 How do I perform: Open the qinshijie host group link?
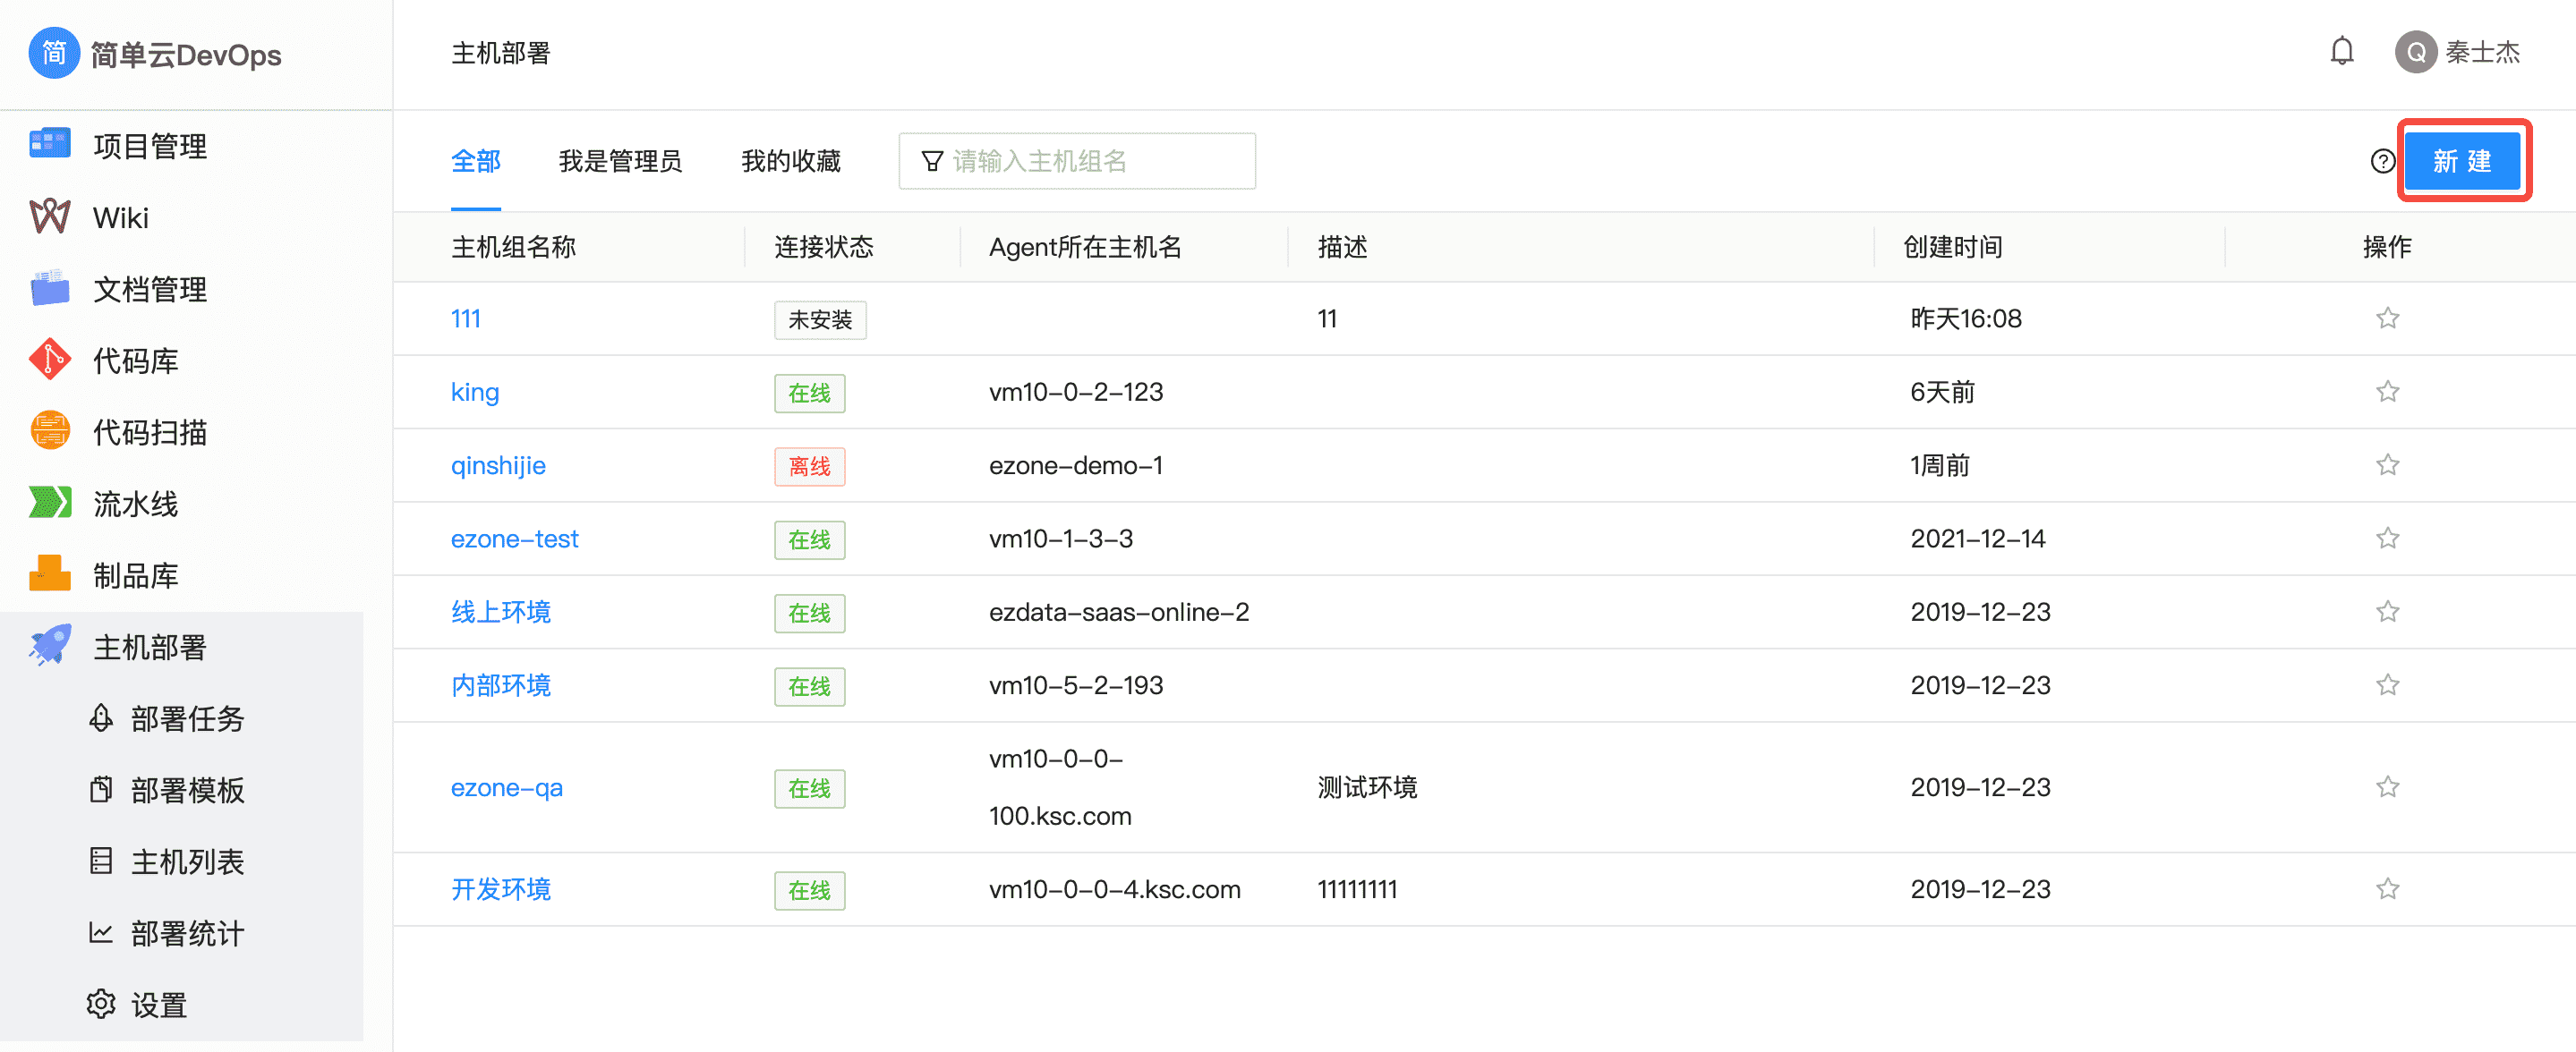pyautogui.click(x=498, y=465)
